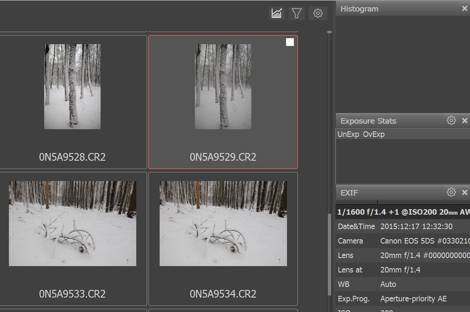Image resolution: width=470 pixels, height=312 pixels.
Task: Click the Histogram panel title
Action: (x=359, y=9)
